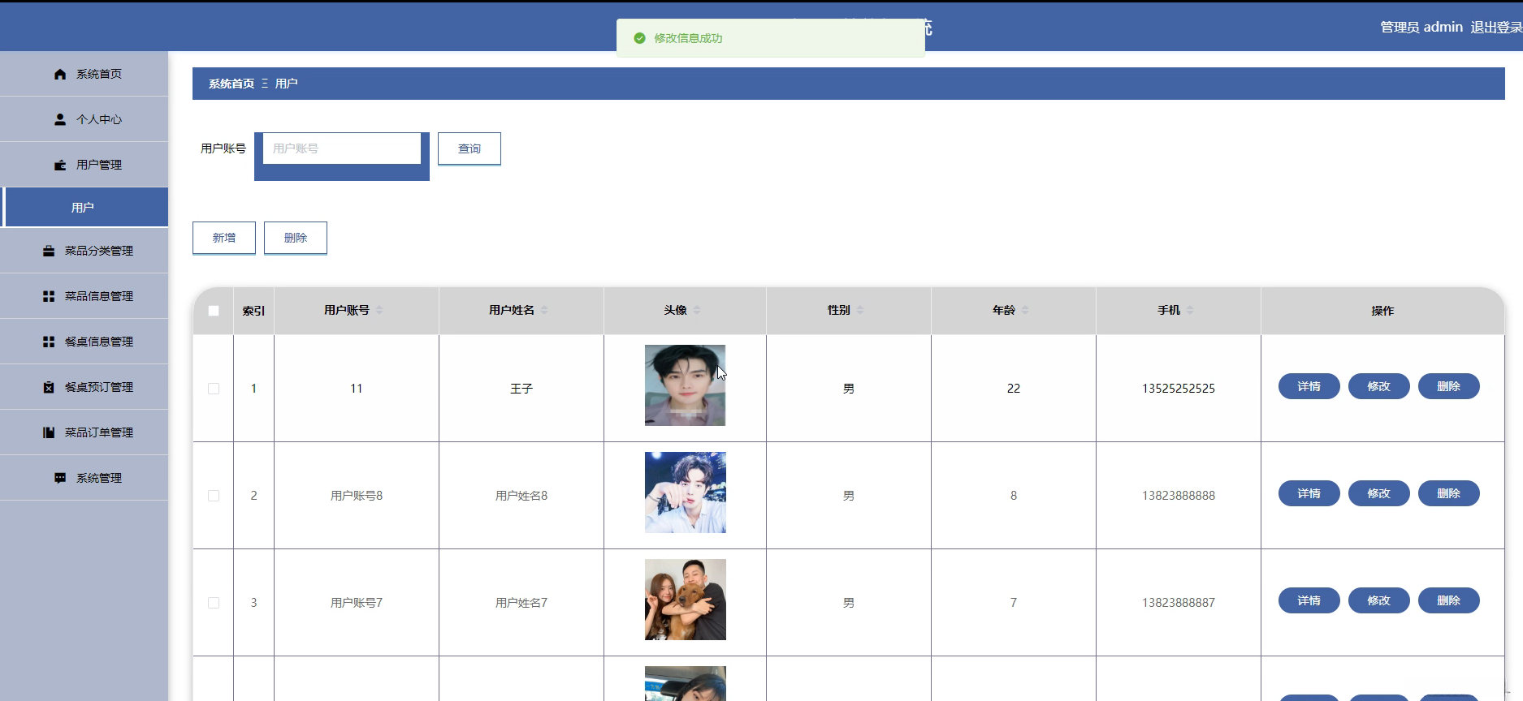Open 菜品分类管理 sidebar menu
Viewport: 1523px width, 701px height.
84,251
